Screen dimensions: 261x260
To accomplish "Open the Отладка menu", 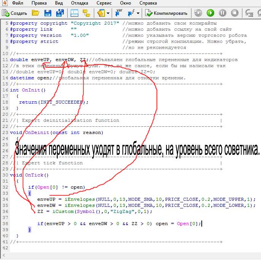I will click(79, 3).
